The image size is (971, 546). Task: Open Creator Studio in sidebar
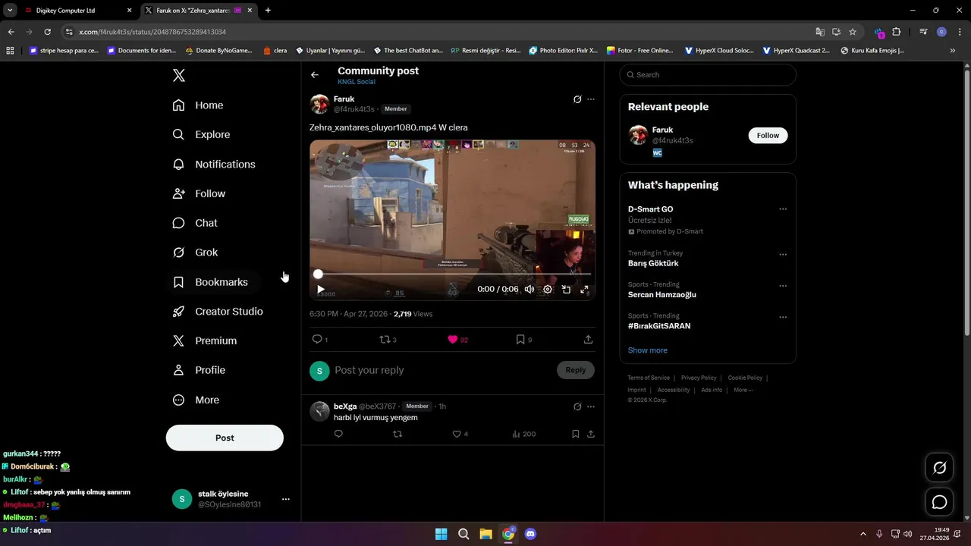coord(218,312)
